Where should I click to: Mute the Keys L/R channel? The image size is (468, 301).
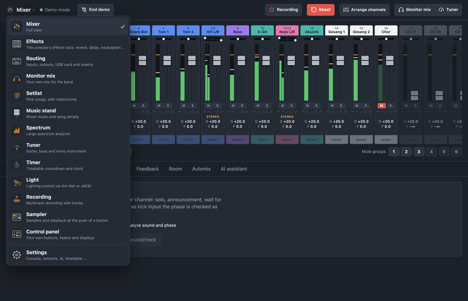(x=282, y=106)
